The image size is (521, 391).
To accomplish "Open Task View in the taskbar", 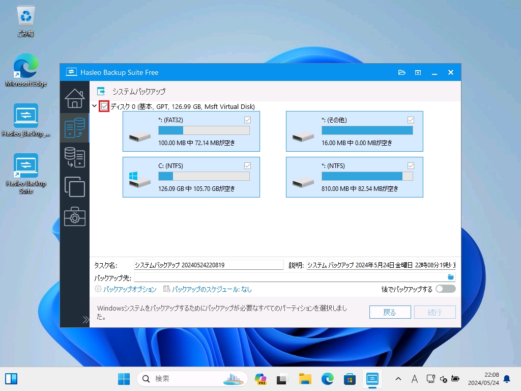I will 282,379.
